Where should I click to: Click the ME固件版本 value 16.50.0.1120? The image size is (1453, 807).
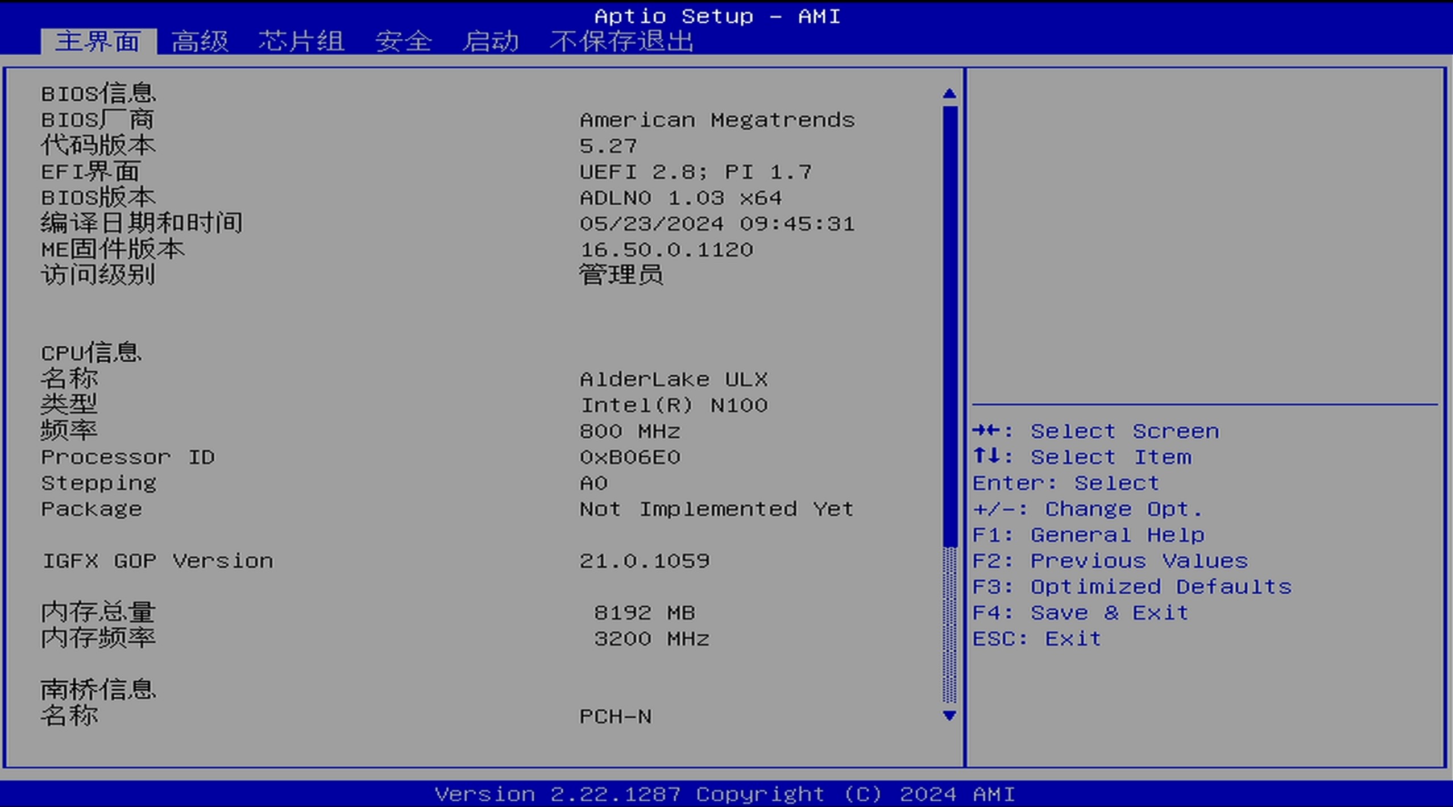(x=667, y=250)
